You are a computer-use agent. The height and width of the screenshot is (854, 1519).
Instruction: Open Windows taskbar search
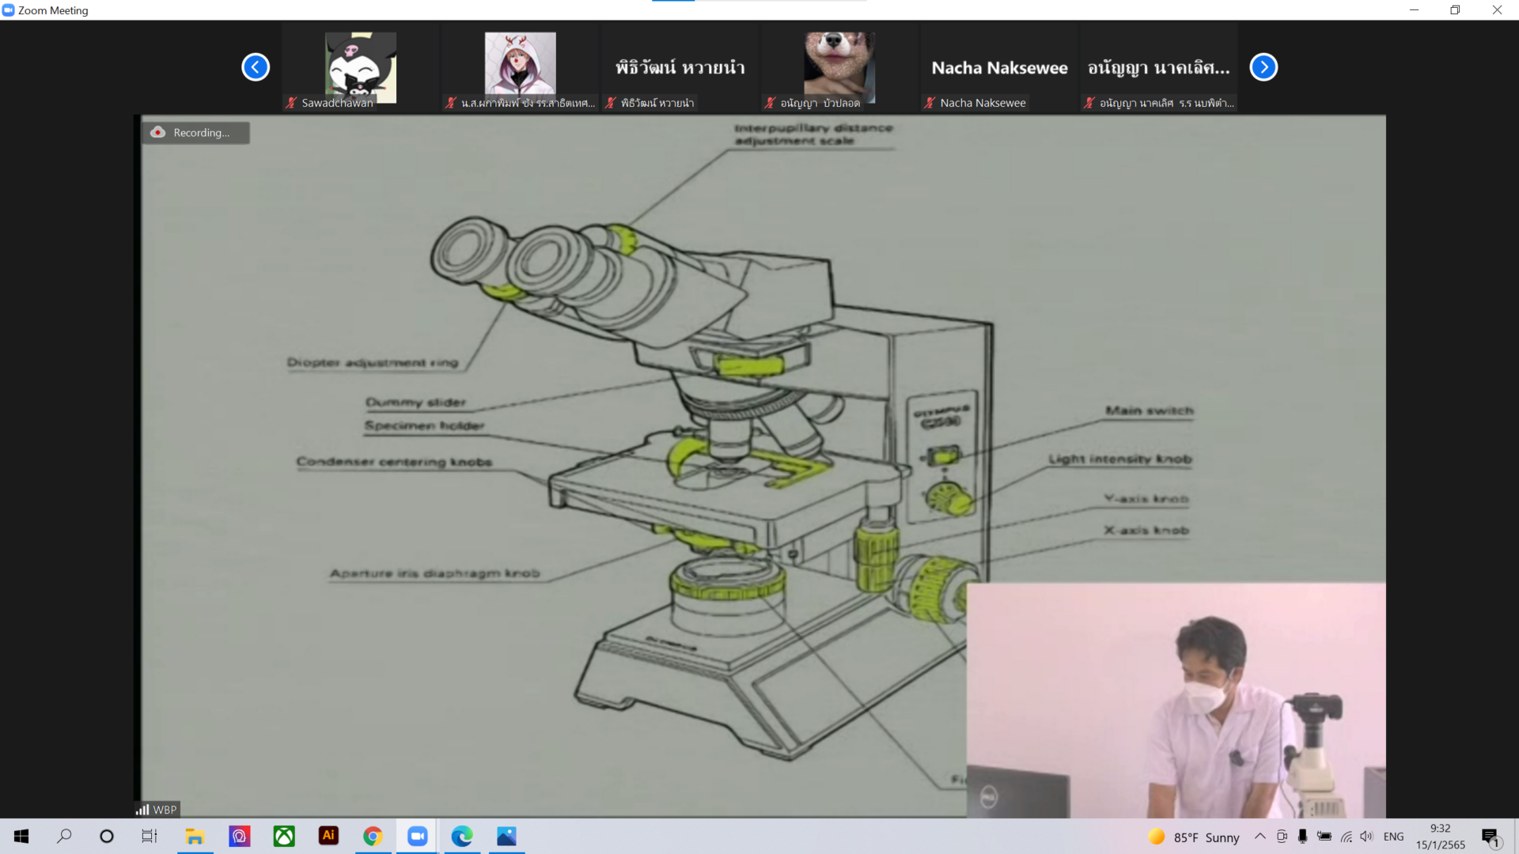point(65,836)
